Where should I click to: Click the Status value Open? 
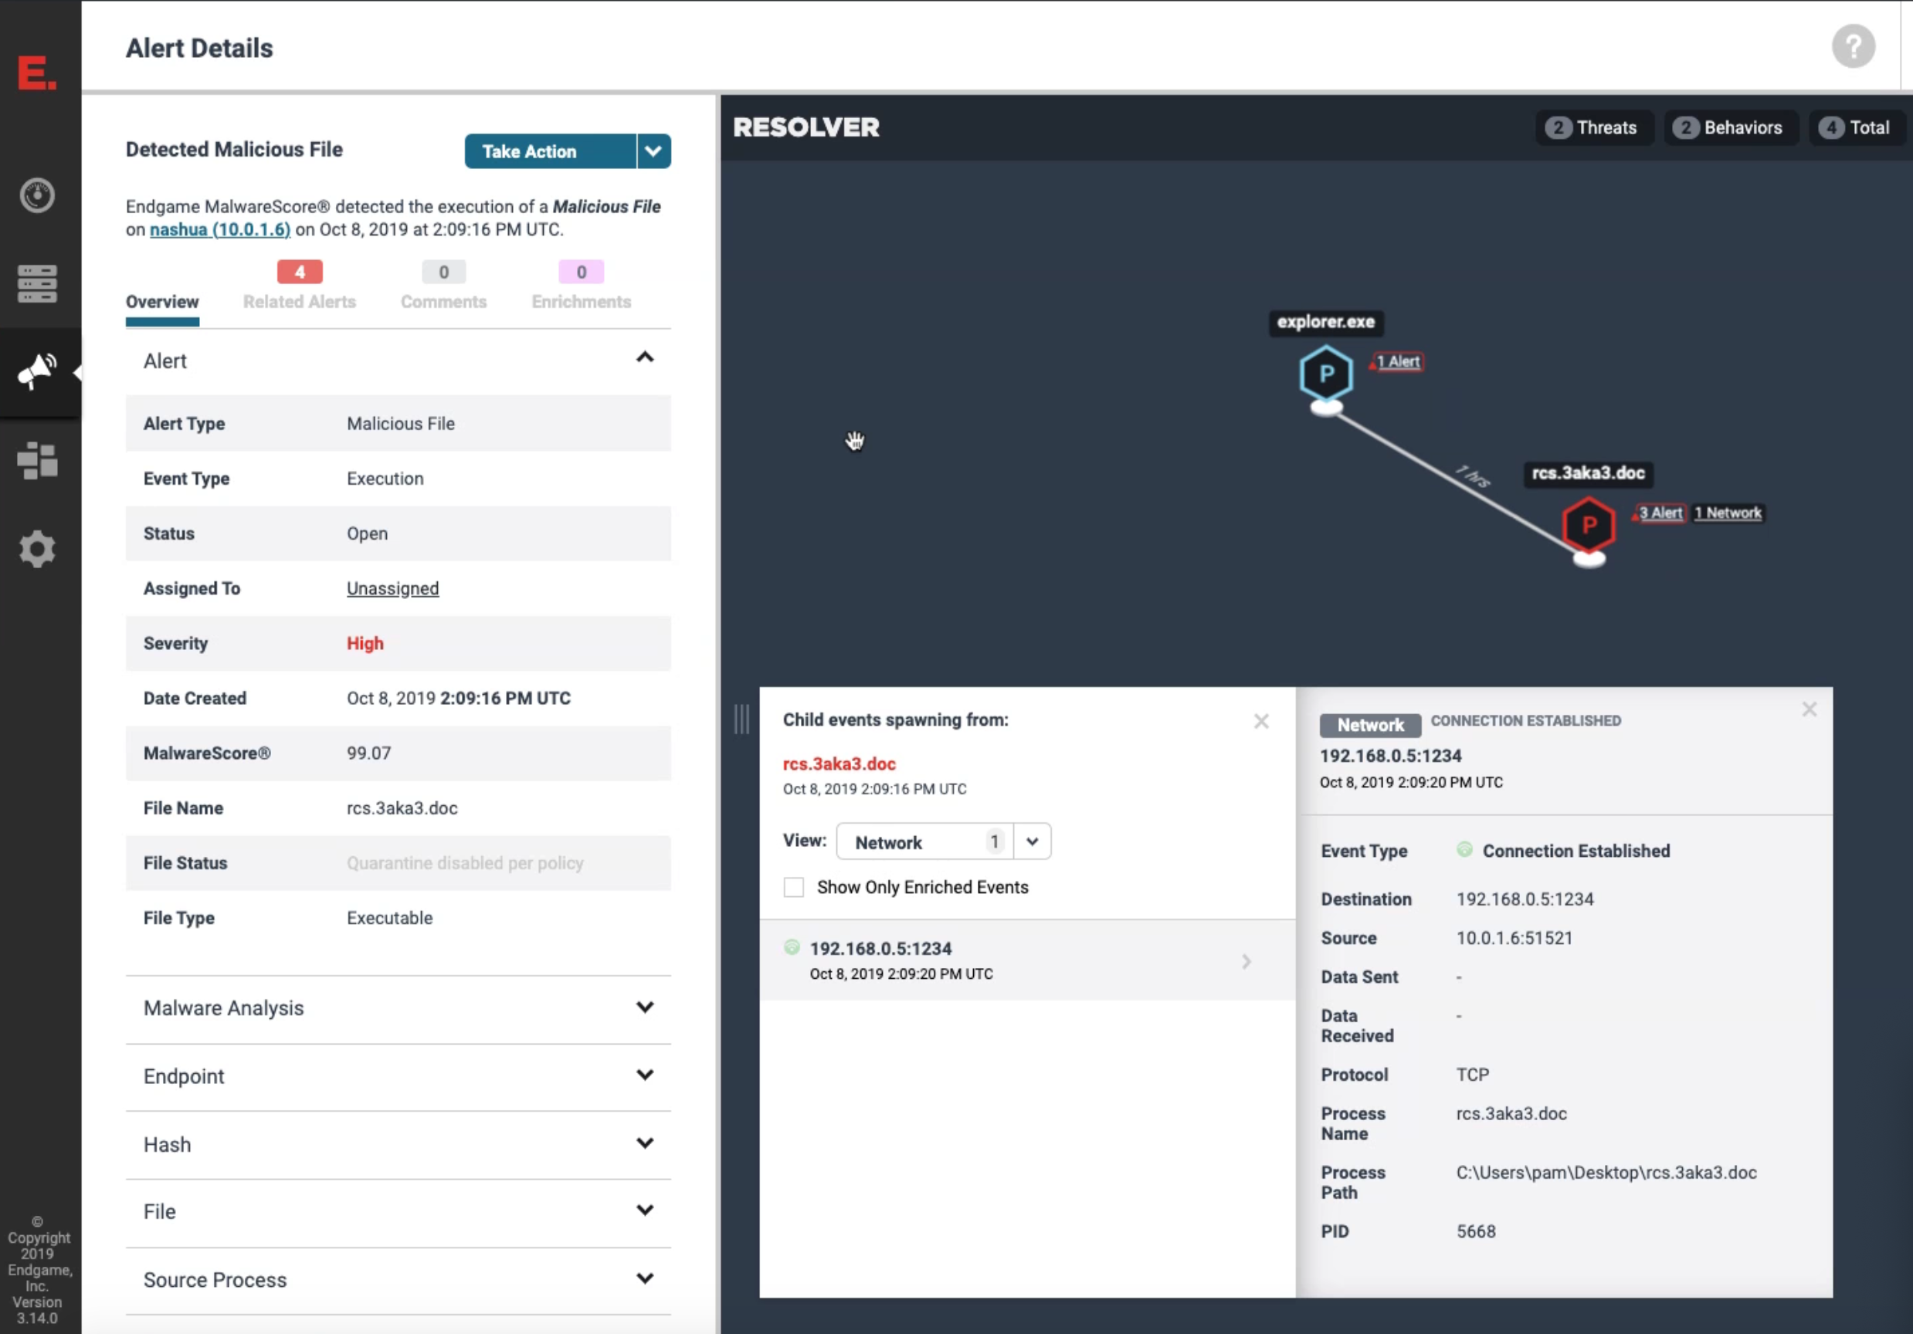click(x=368, y=533)
